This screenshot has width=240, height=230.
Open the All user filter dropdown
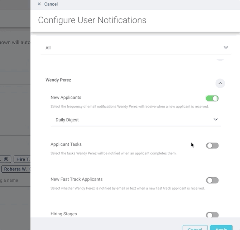click(x=135, y=48)
